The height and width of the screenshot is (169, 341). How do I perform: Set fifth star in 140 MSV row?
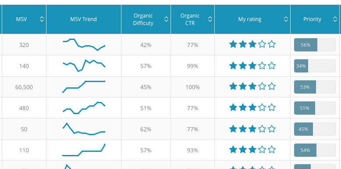pyautogui.click(x=272, y=65)
